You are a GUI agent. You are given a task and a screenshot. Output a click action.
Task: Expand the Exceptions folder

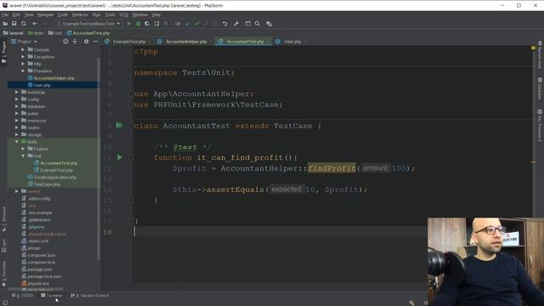point(23,57)
